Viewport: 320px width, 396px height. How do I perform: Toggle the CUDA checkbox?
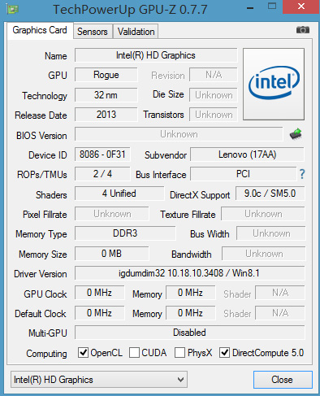[134, 353]
